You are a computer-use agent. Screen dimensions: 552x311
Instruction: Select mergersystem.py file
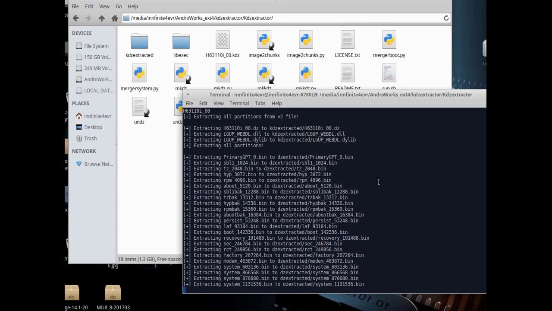139,79
